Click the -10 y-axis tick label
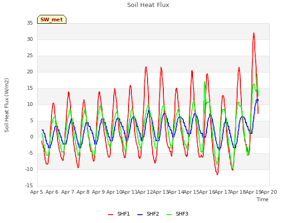The height and width of the screenshot is (223, 297). (29, 169)
